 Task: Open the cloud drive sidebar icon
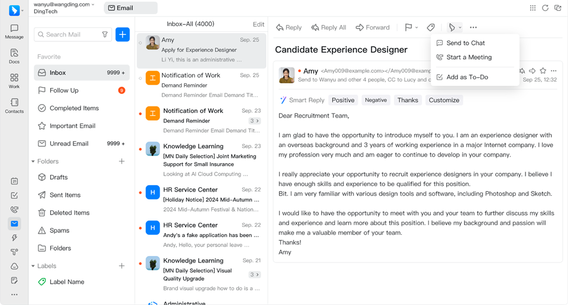coord(14,267)
